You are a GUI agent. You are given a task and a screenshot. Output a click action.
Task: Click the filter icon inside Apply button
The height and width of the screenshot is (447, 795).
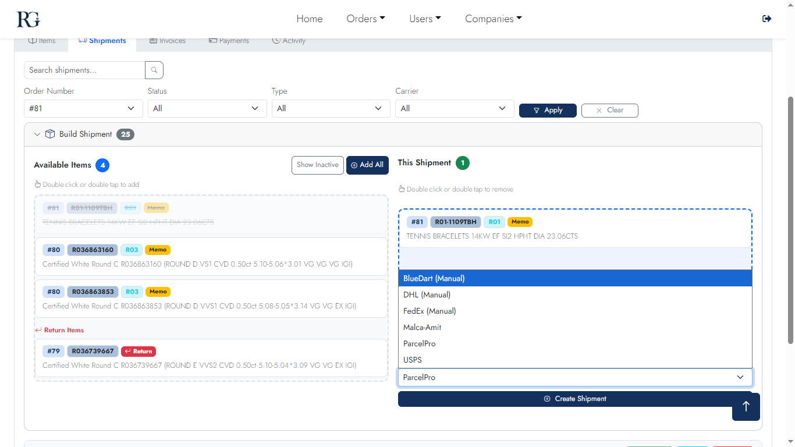[536, 110]
